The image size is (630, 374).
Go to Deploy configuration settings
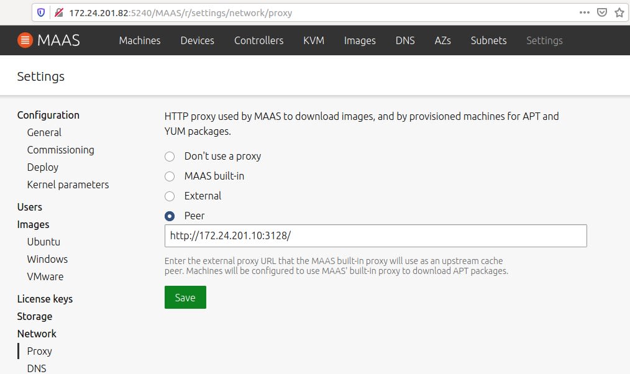click(x=43, y=167)
